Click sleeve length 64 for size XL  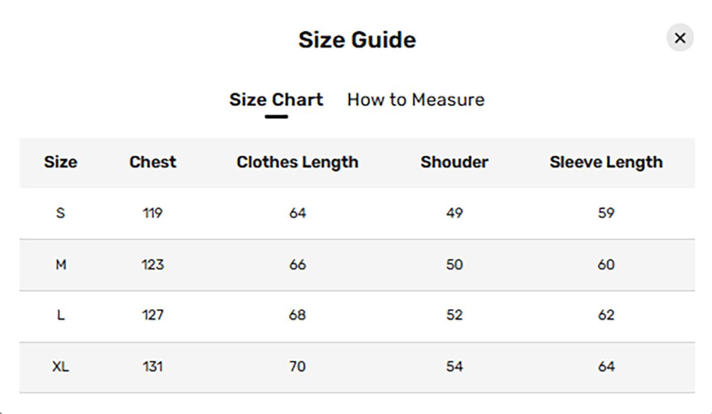(606, 367)
